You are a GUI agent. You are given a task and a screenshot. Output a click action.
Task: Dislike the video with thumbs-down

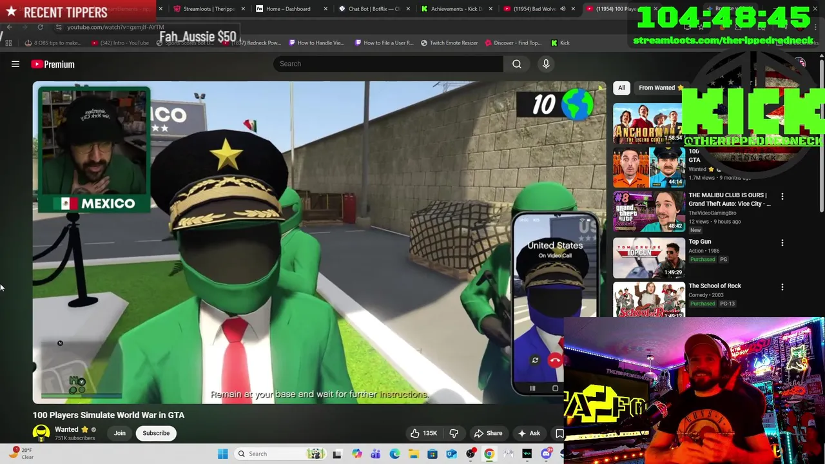(x=454, y=433)
